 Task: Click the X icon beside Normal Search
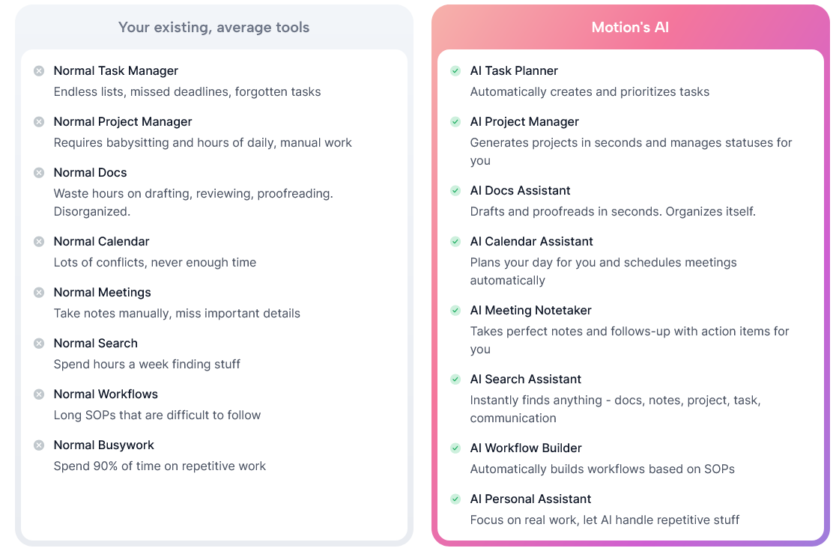coord(39,343)
